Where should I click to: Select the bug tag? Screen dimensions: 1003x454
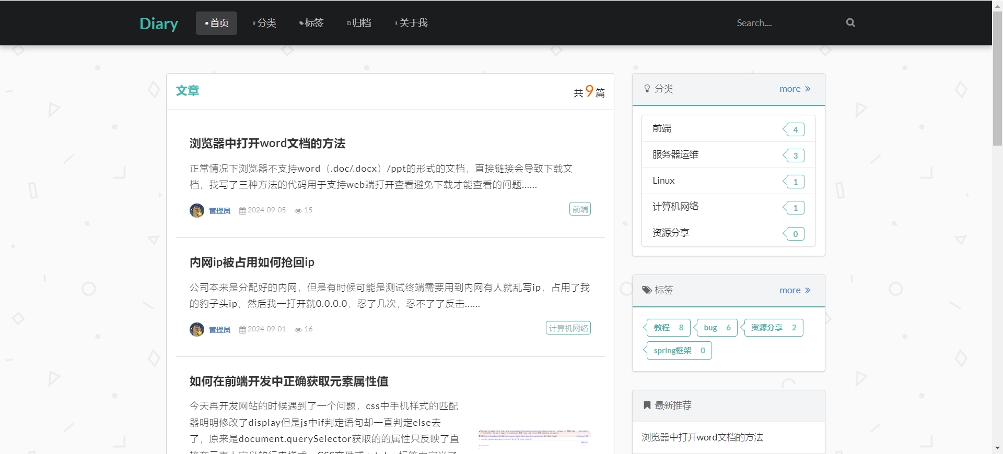click(x=716, y=328)
